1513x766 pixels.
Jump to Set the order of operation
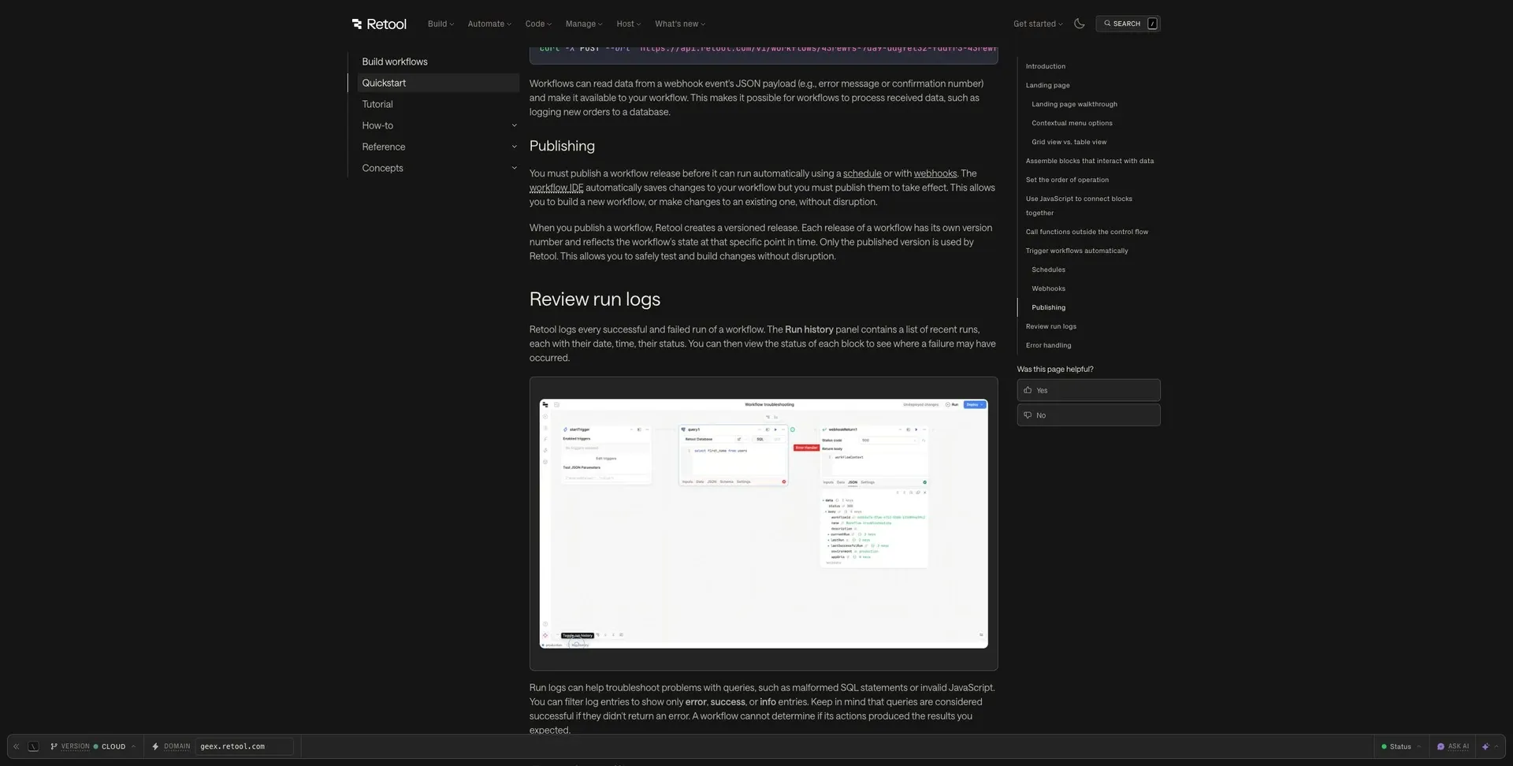[1067, 180]
